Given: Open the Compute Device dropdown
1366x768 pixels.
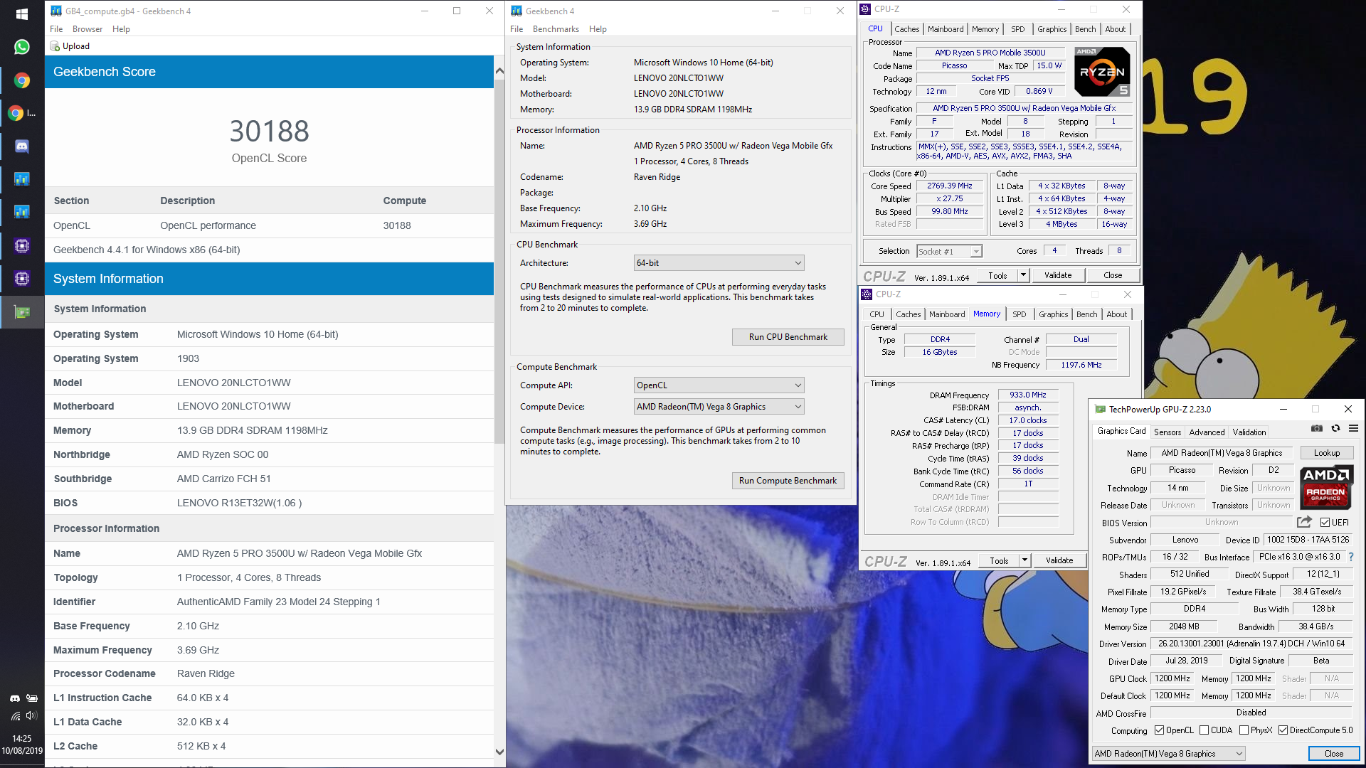Looking at the screenshot, I should 719,407.
